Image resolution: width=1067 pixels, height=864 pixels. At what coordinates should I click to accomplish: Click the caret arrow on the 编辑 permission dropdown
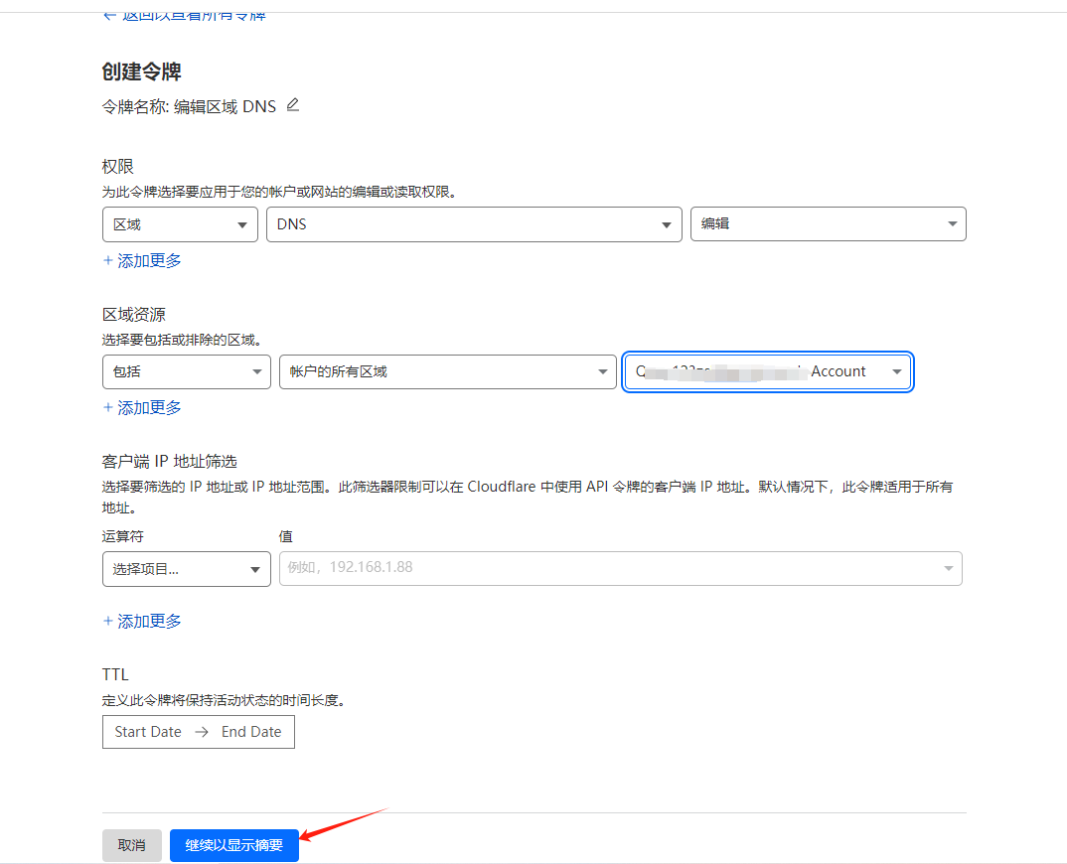click(953, 224)
